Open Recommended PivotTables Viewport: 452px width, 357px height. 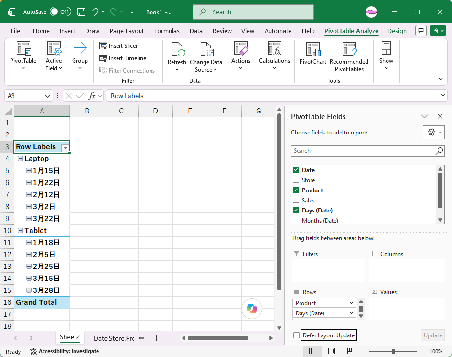349,56
